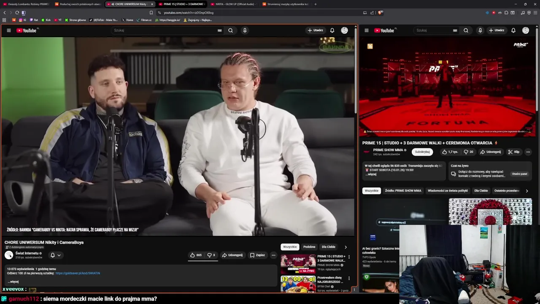Expand description with ...więcej in left window
540x304 pixels.
point(13,282)
